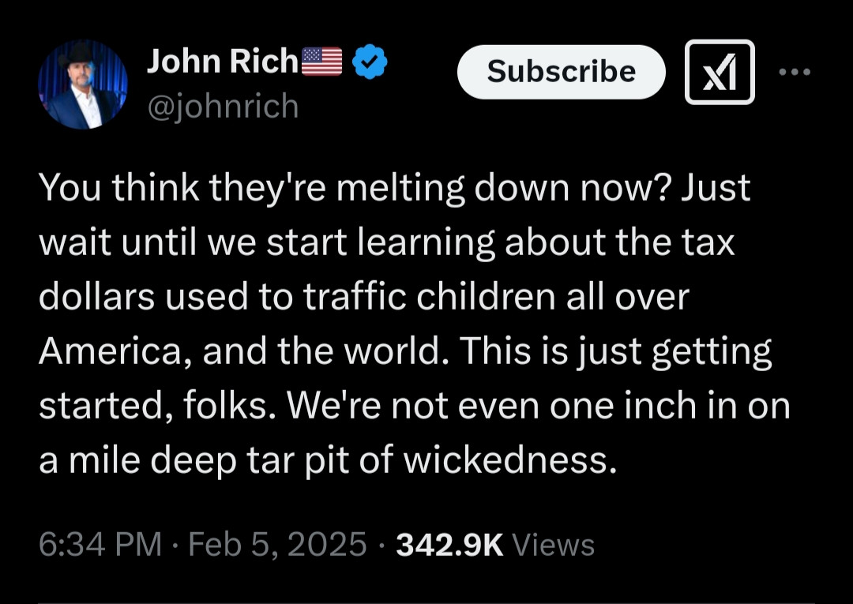View the 342.9K view count

[449, 545]
